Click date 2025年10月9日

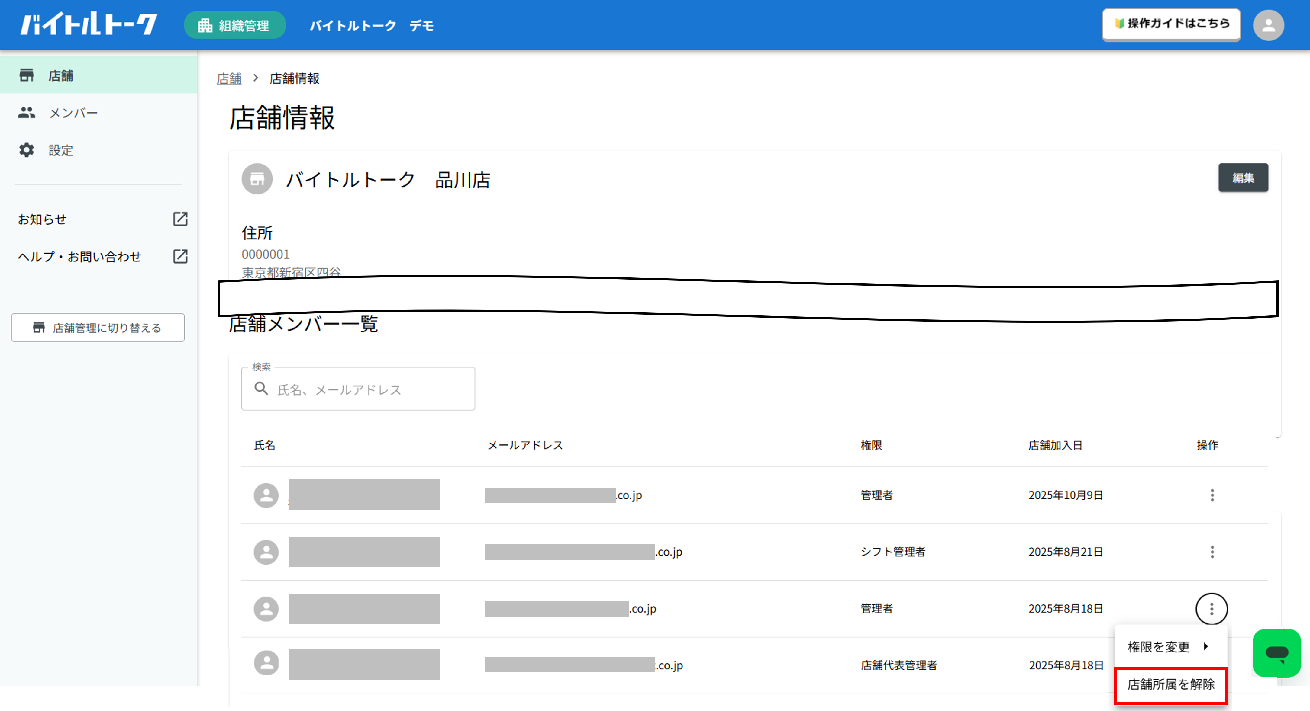1065,495
